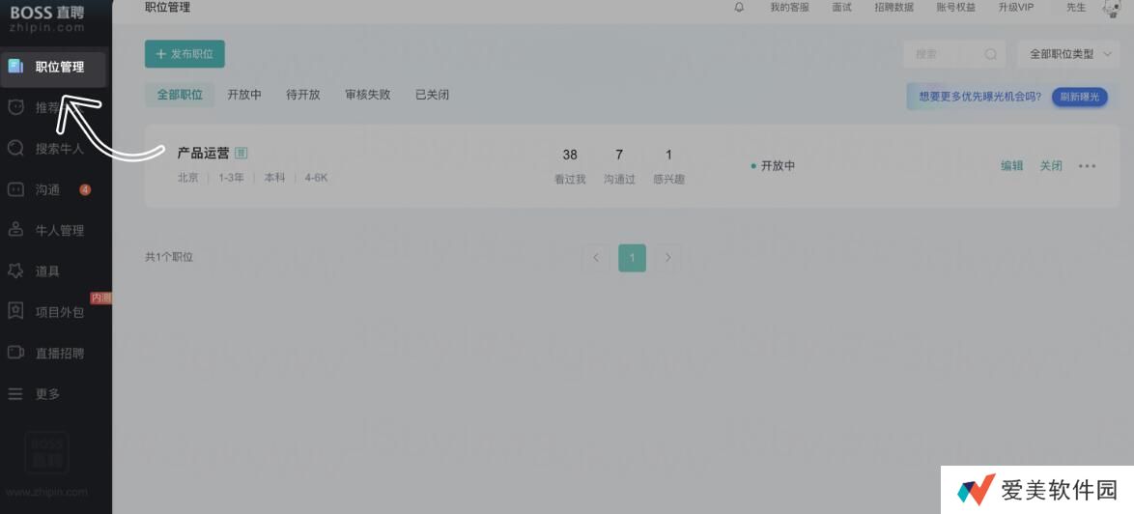1134x514 pixels.
Task: Switch to the 开放中 tab
Action: coord(244,95)
